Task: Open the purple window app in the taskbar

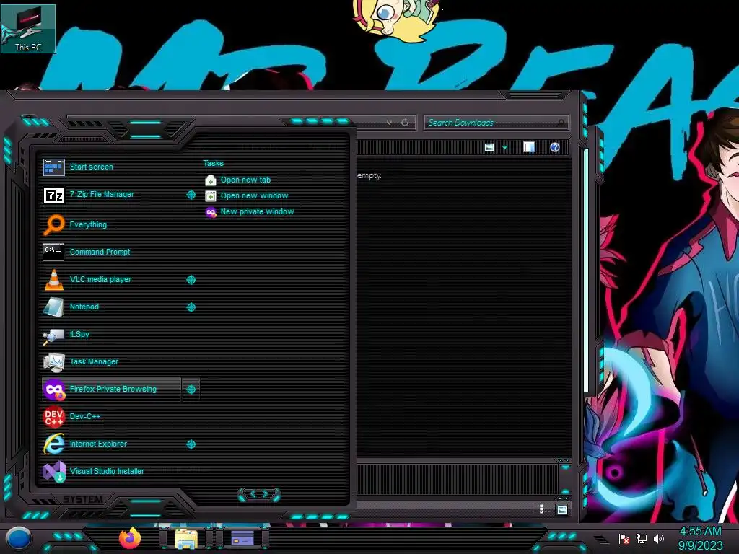Action: point(242,538)
